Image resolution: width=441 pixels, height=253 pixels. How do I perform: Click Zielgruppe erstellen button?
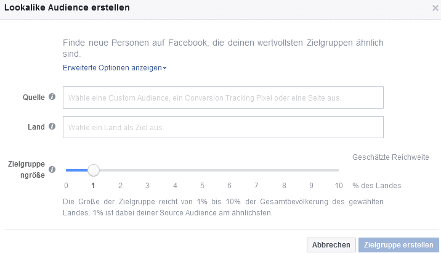[399, 245]
